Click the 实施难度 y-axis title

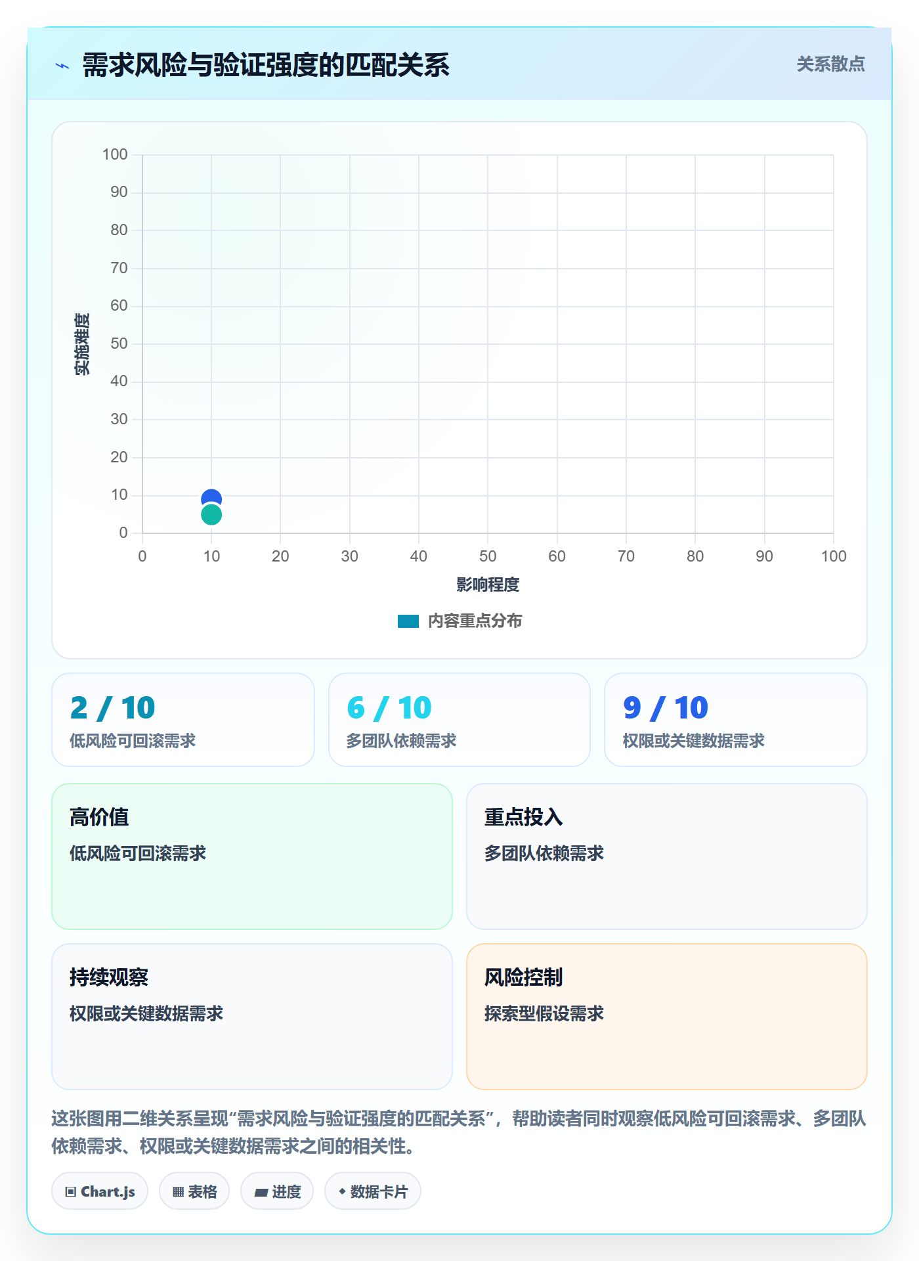point(82,344)
